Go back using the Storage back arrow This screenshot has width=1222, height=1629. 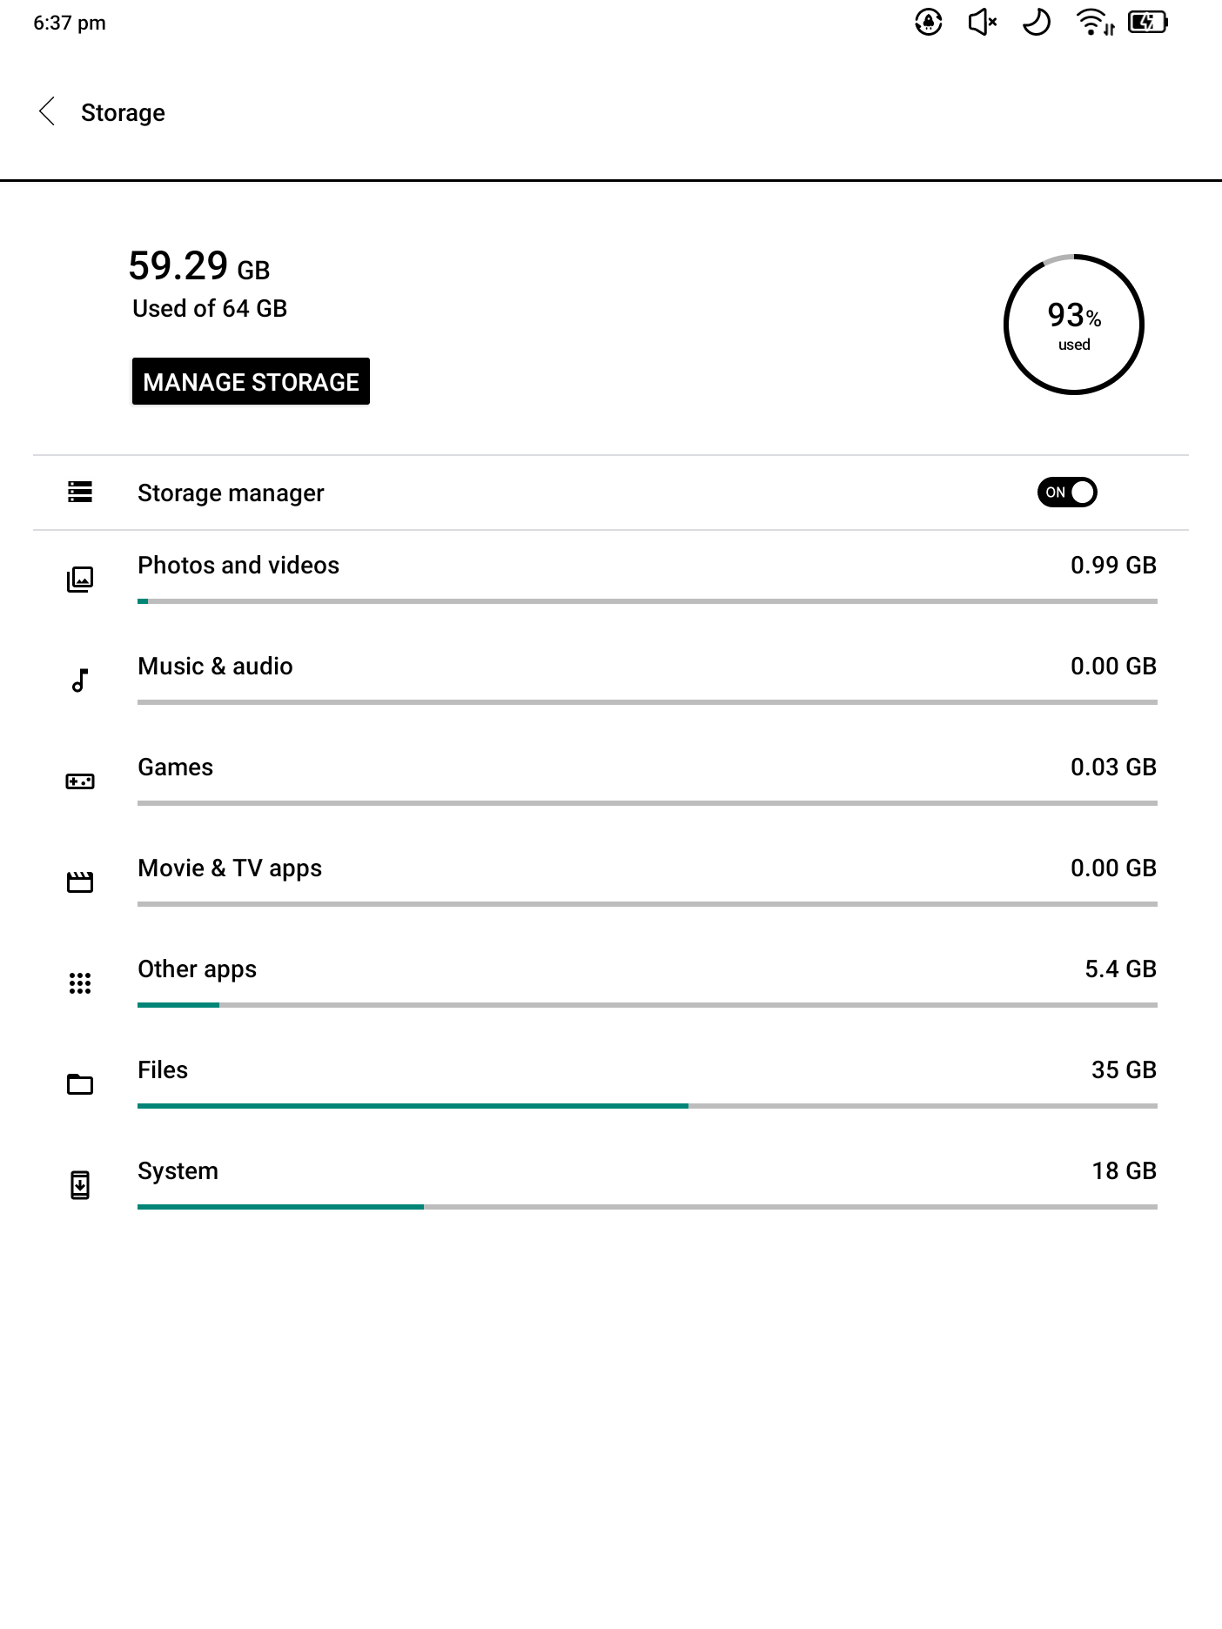coord(47,112)
